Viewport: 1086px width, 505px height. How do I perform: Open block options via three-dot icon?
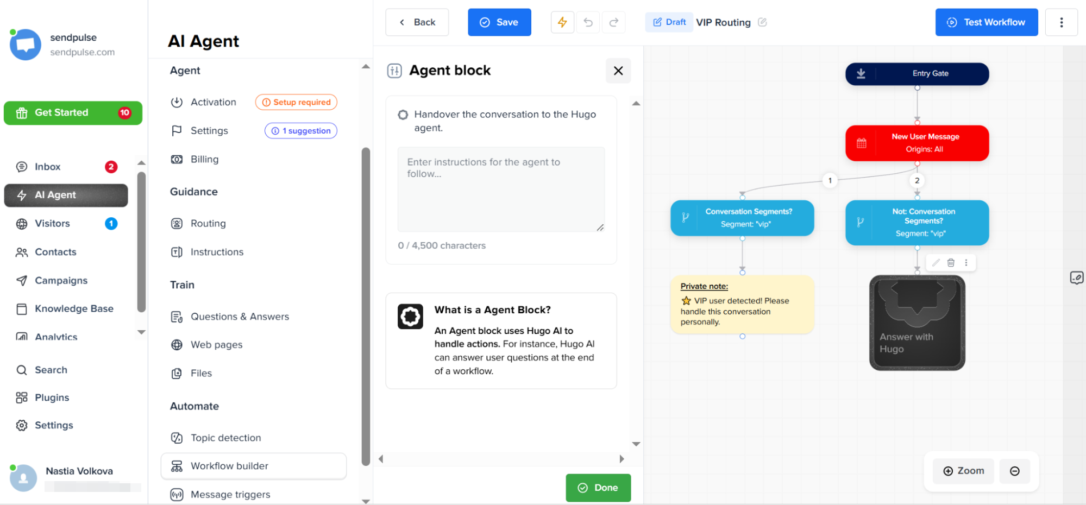point(966,263)
